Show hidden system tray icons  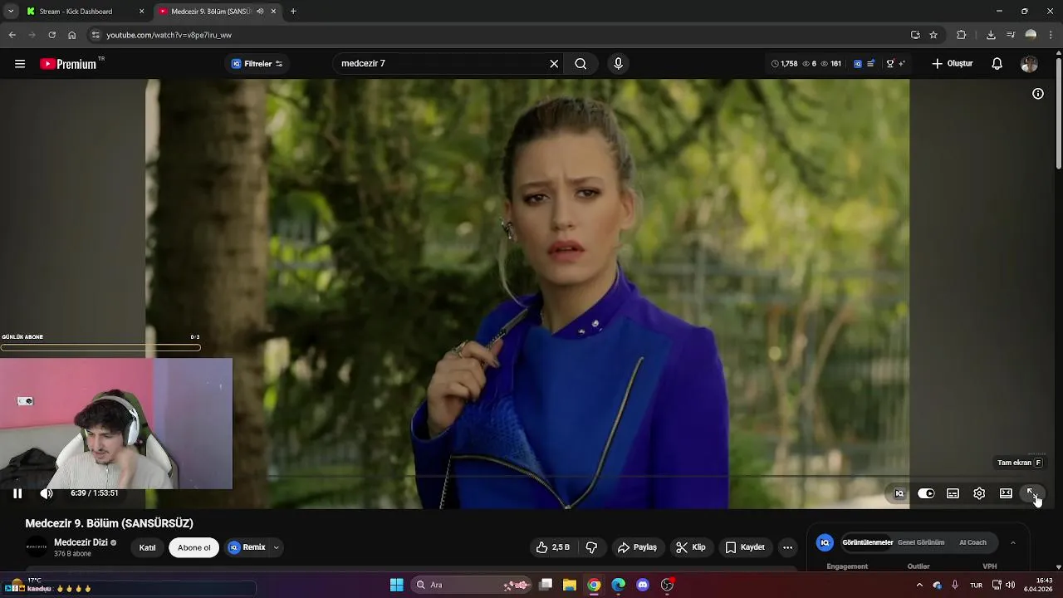918,585
